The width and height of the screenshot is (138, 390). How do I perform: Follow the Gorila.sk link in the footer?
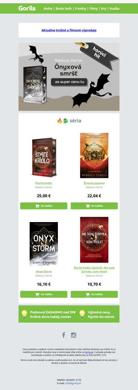(88, 352)
